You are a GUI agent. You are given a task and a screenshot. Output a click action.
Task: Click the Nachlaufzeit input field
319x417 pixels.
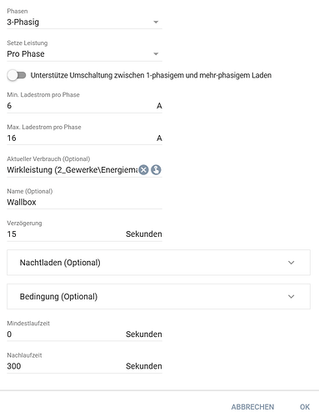65,366
